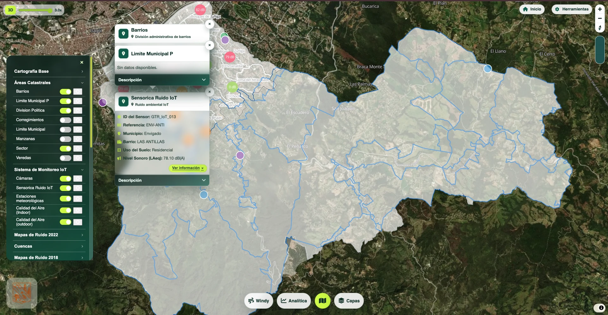Click Ver información on the sensor popup

coord(187,168)
